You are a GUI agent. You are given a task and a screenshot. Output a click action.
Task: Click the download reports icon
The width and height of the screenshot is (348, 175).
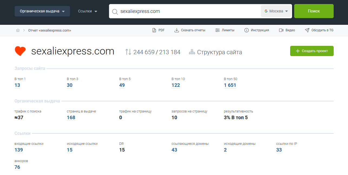point(177,30)
